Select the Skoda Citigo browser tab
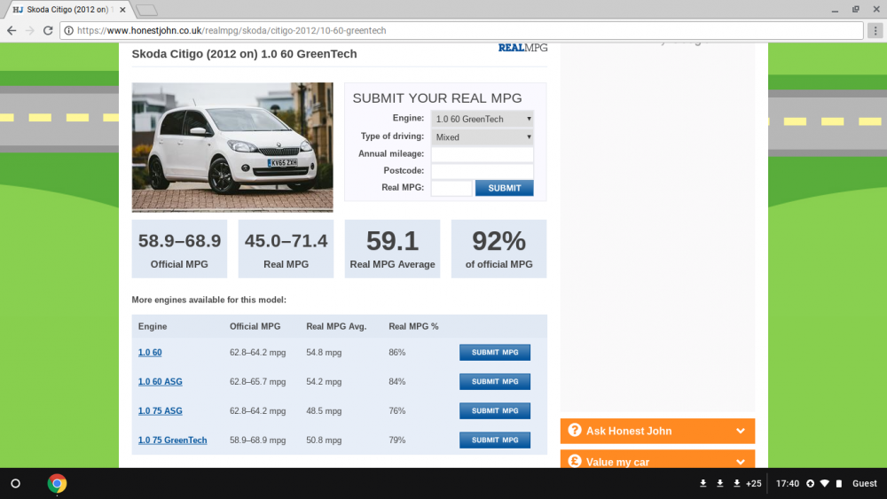The width and height of the screenshot is (887, 499). [68, 10]
